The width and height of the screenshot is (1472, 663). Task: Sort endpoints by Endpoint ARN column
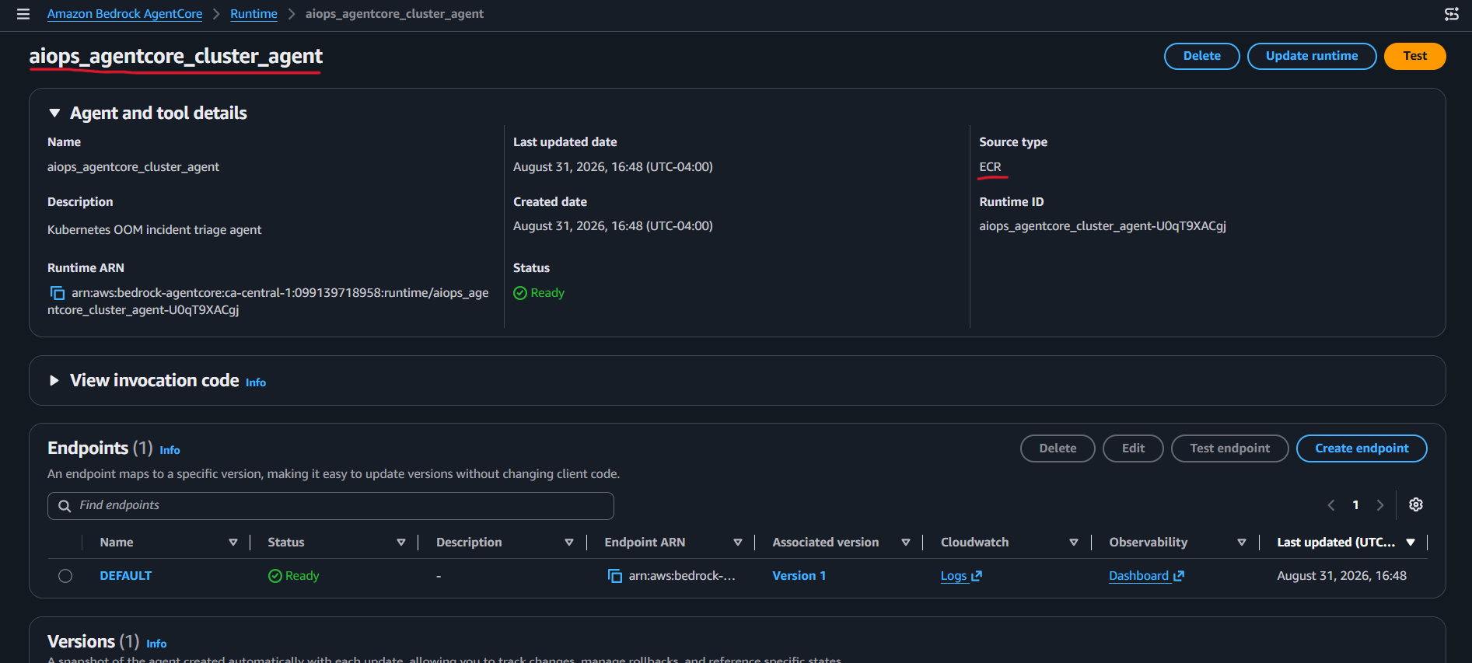pos(738,543)
